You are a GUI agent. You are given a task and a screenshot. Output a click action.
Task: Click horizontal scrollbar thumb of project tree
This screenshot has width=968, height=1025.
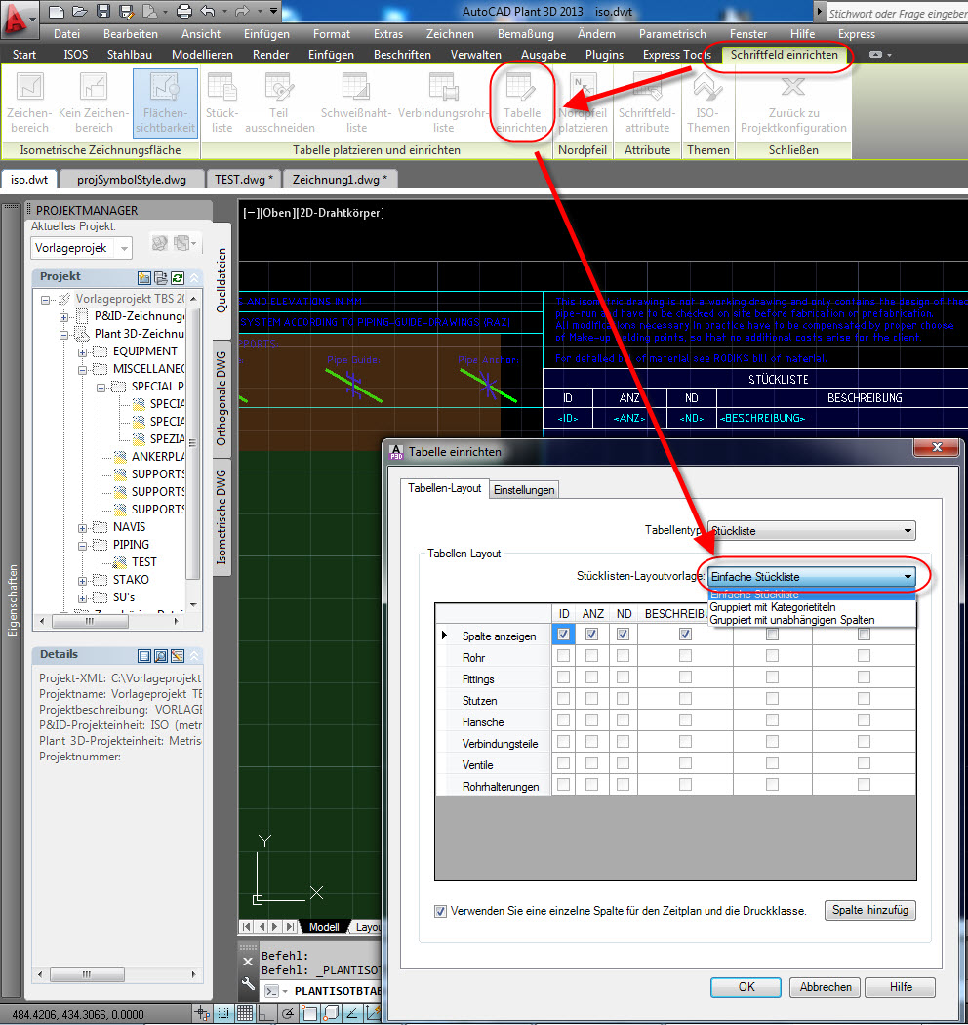90,621
